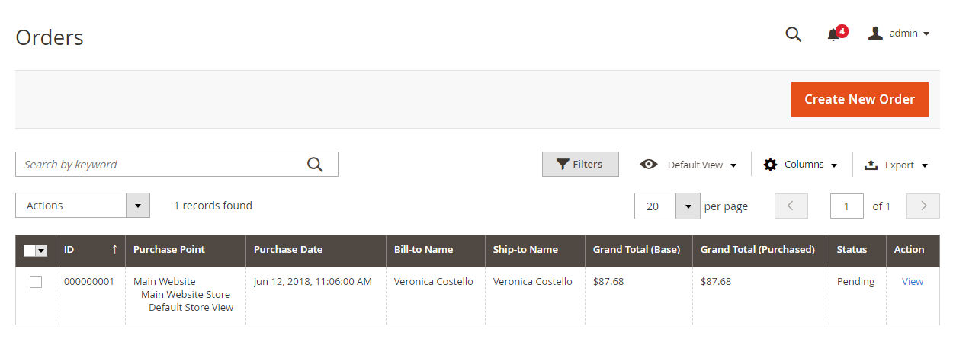This screenshot has height=339, width=953.
Task: Click the Orders page heading
Action: 50,37
